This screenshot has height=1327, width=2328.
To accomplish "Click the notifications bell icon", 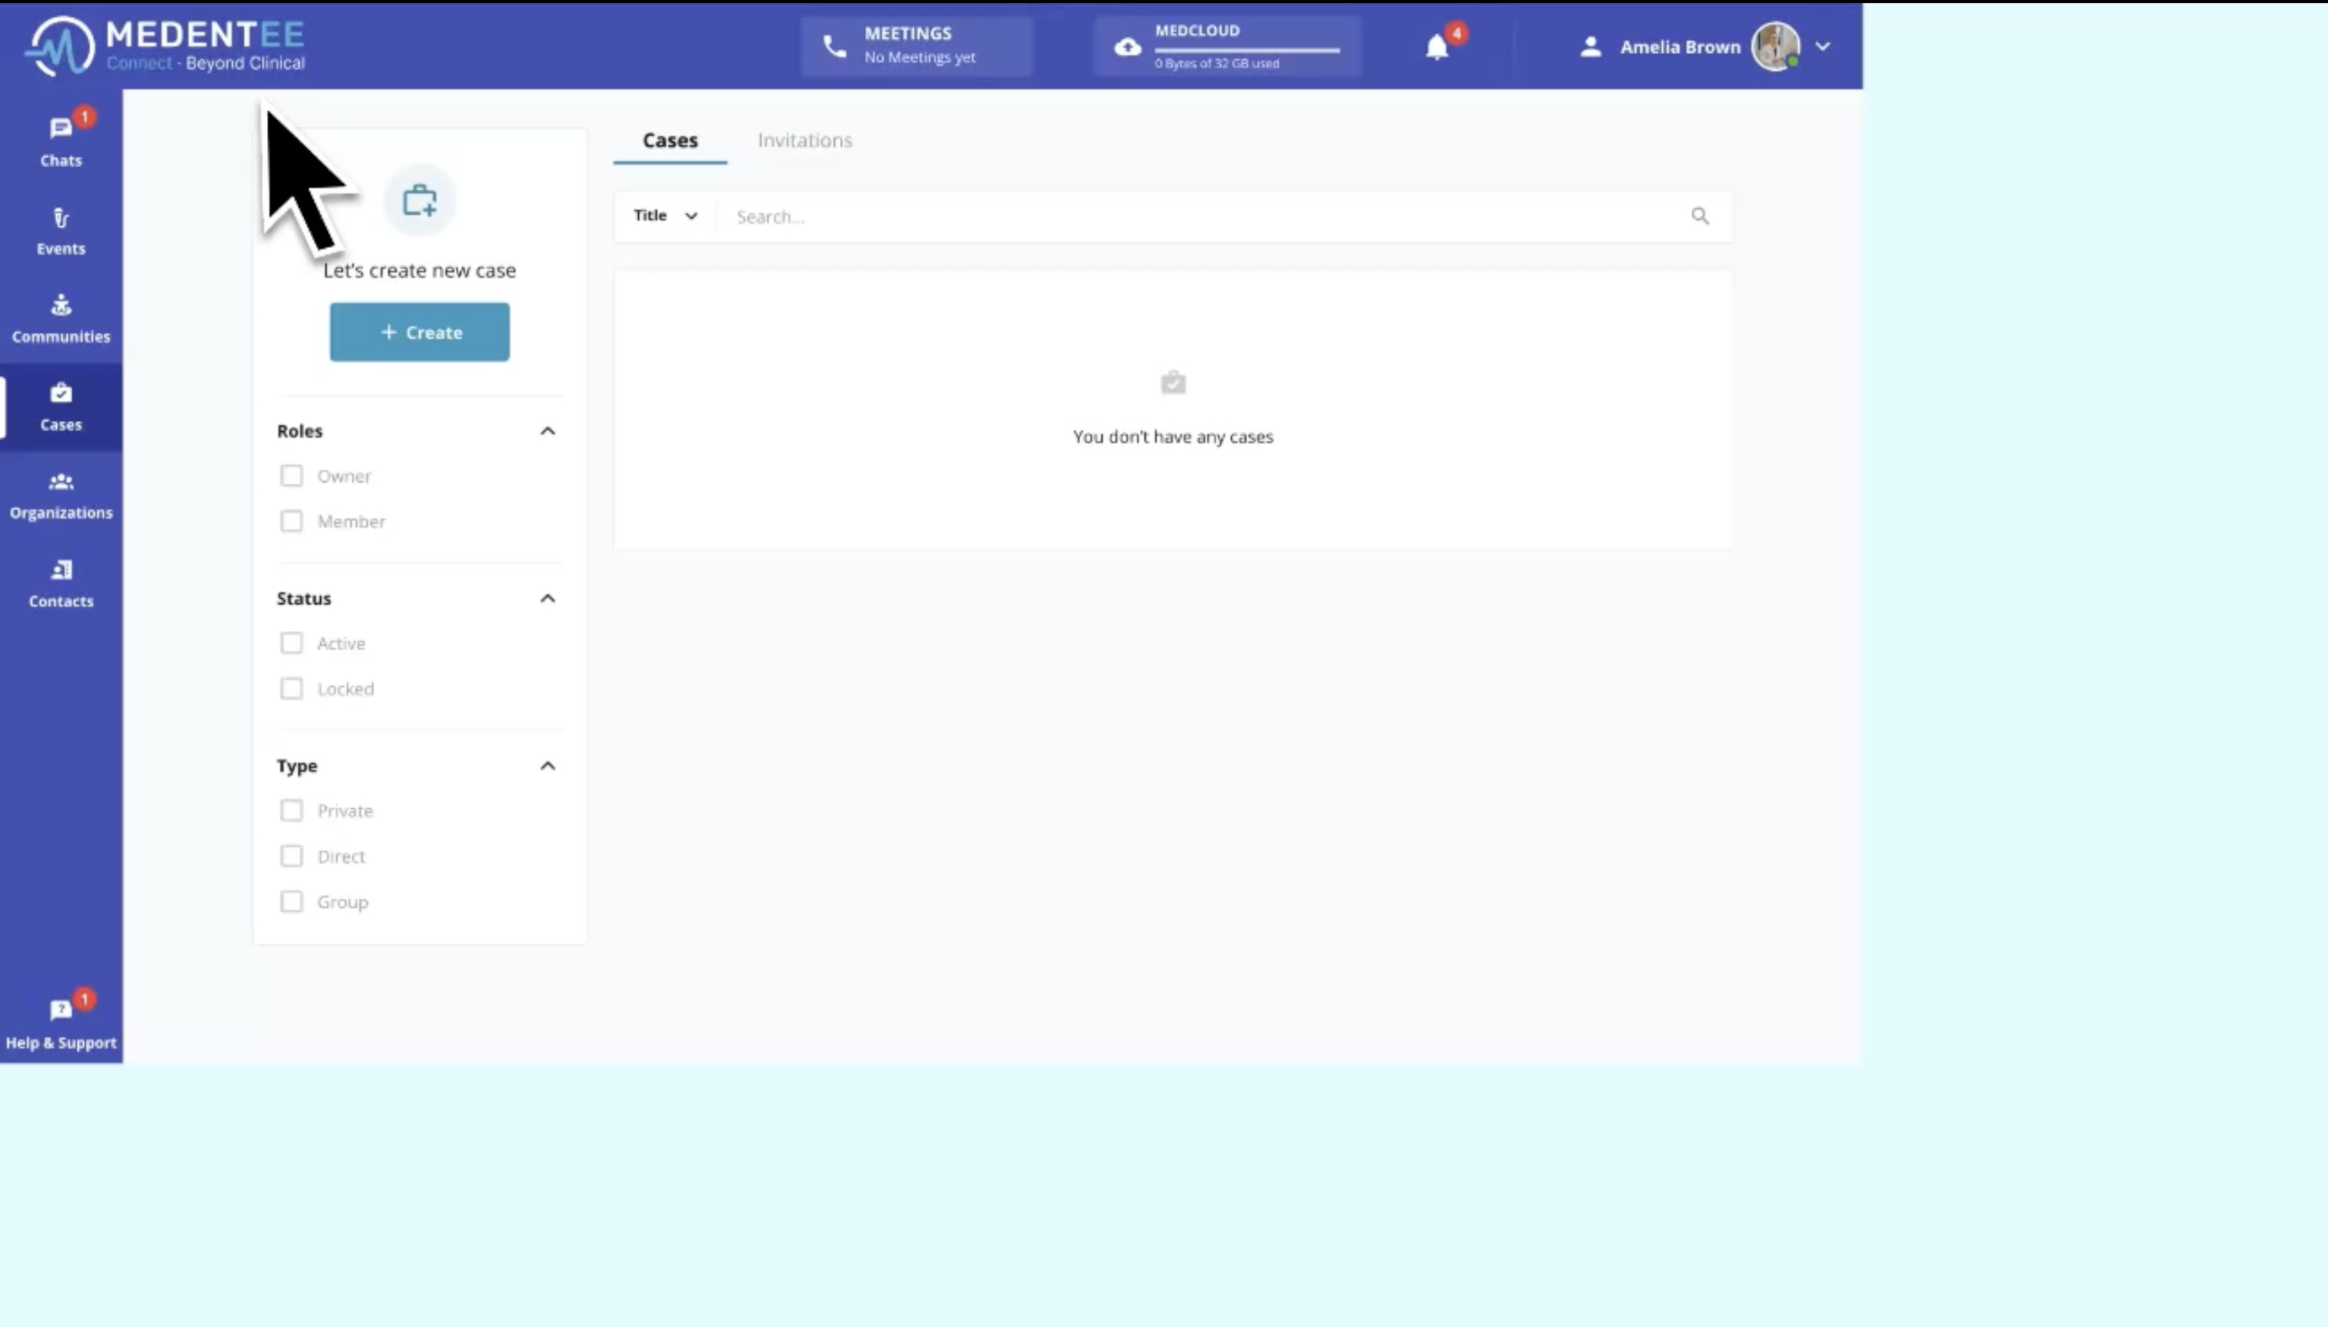I will 1437,48.
